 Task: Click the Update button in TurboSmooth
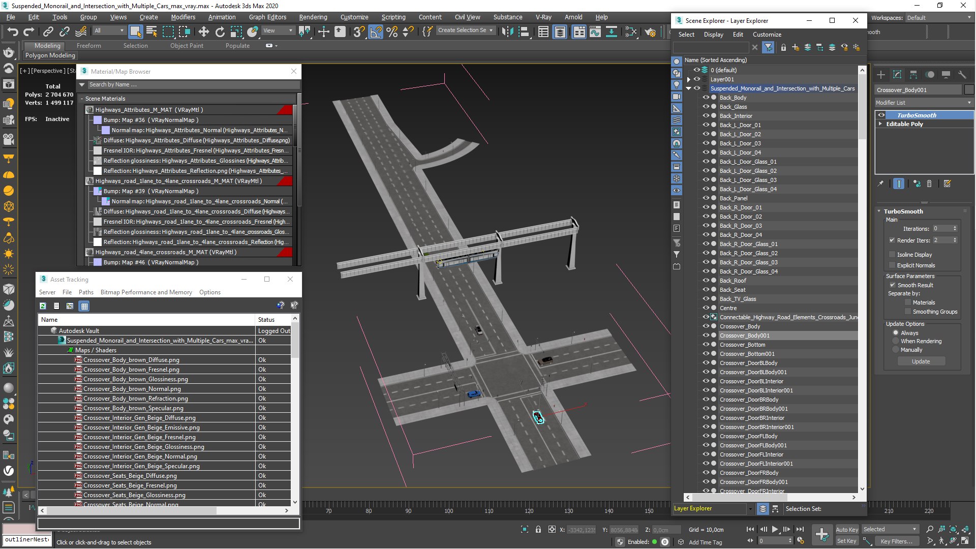(x=921, y=361)
